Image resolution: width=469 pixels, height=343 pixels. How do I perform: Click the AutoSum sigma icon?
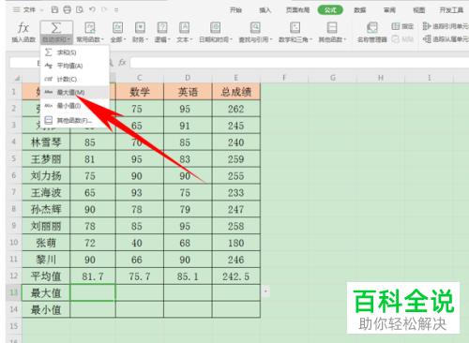[56, 28]
